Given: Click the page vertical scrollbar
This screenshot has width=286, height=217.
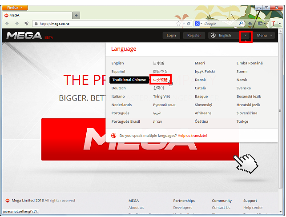Looking at the screenshot, I should pyautogui.click(x=280, y=111).
